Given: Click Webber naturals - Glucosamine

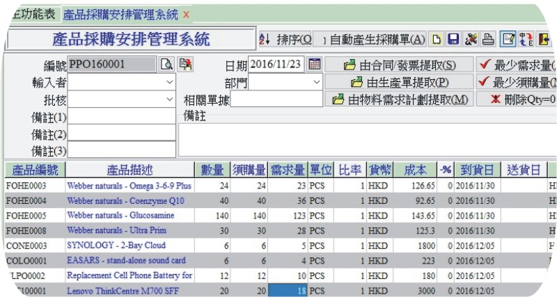Looking at the screenshot, I should (120, 216).
